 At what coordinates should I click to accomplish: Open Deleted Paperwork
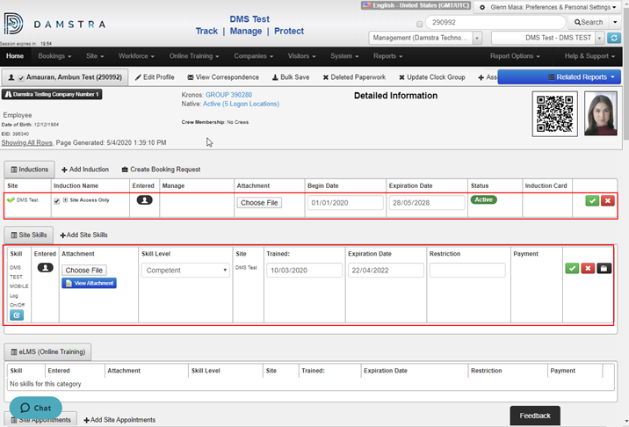click(354, 77)
